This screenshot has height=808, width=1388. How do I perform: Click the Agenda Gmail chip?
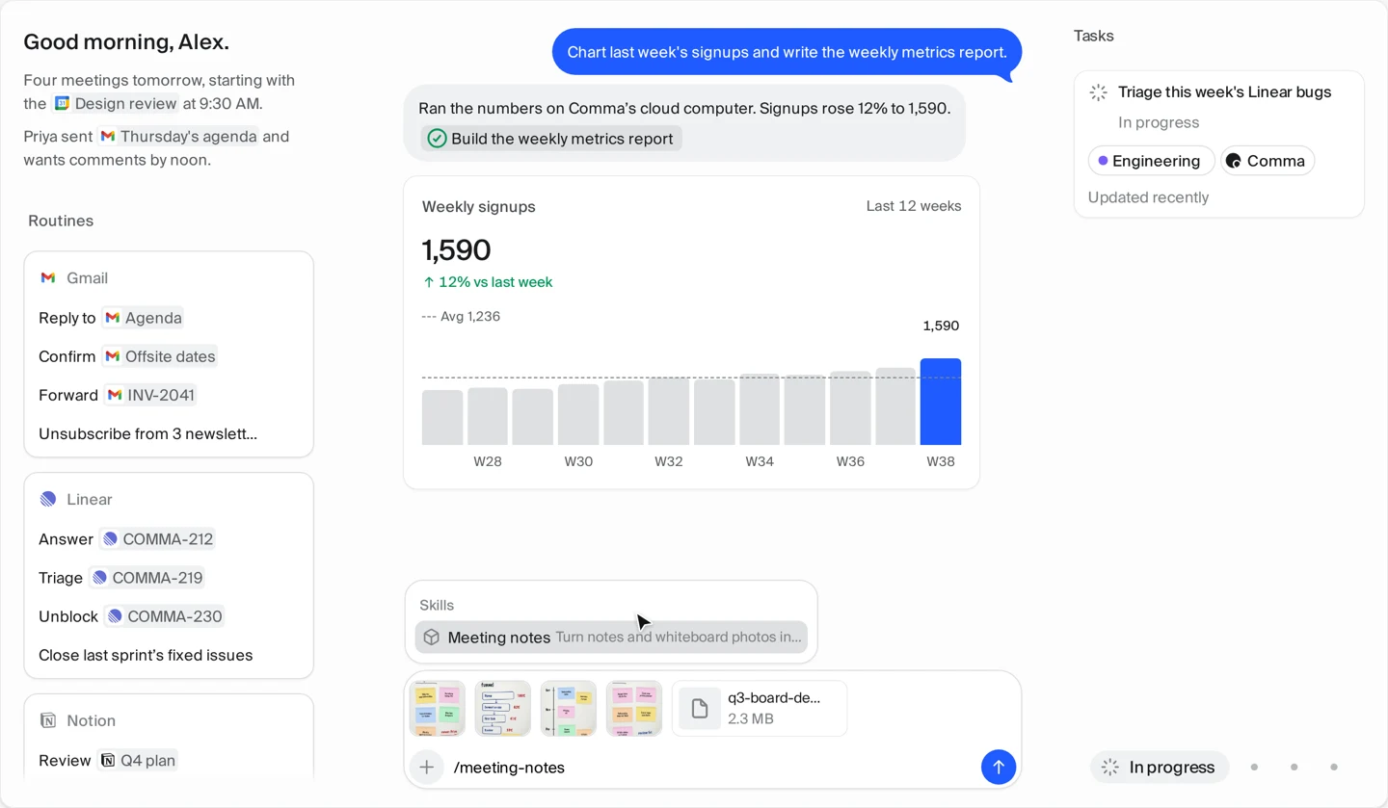pyautogui.click(x=143, y=318)
